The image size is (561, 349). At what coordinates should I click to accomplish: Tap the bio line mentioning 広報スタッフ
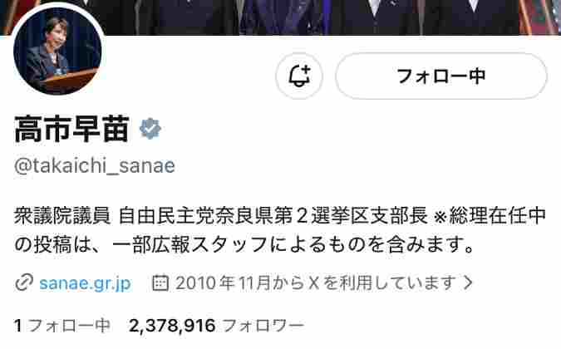click(244, 245)
